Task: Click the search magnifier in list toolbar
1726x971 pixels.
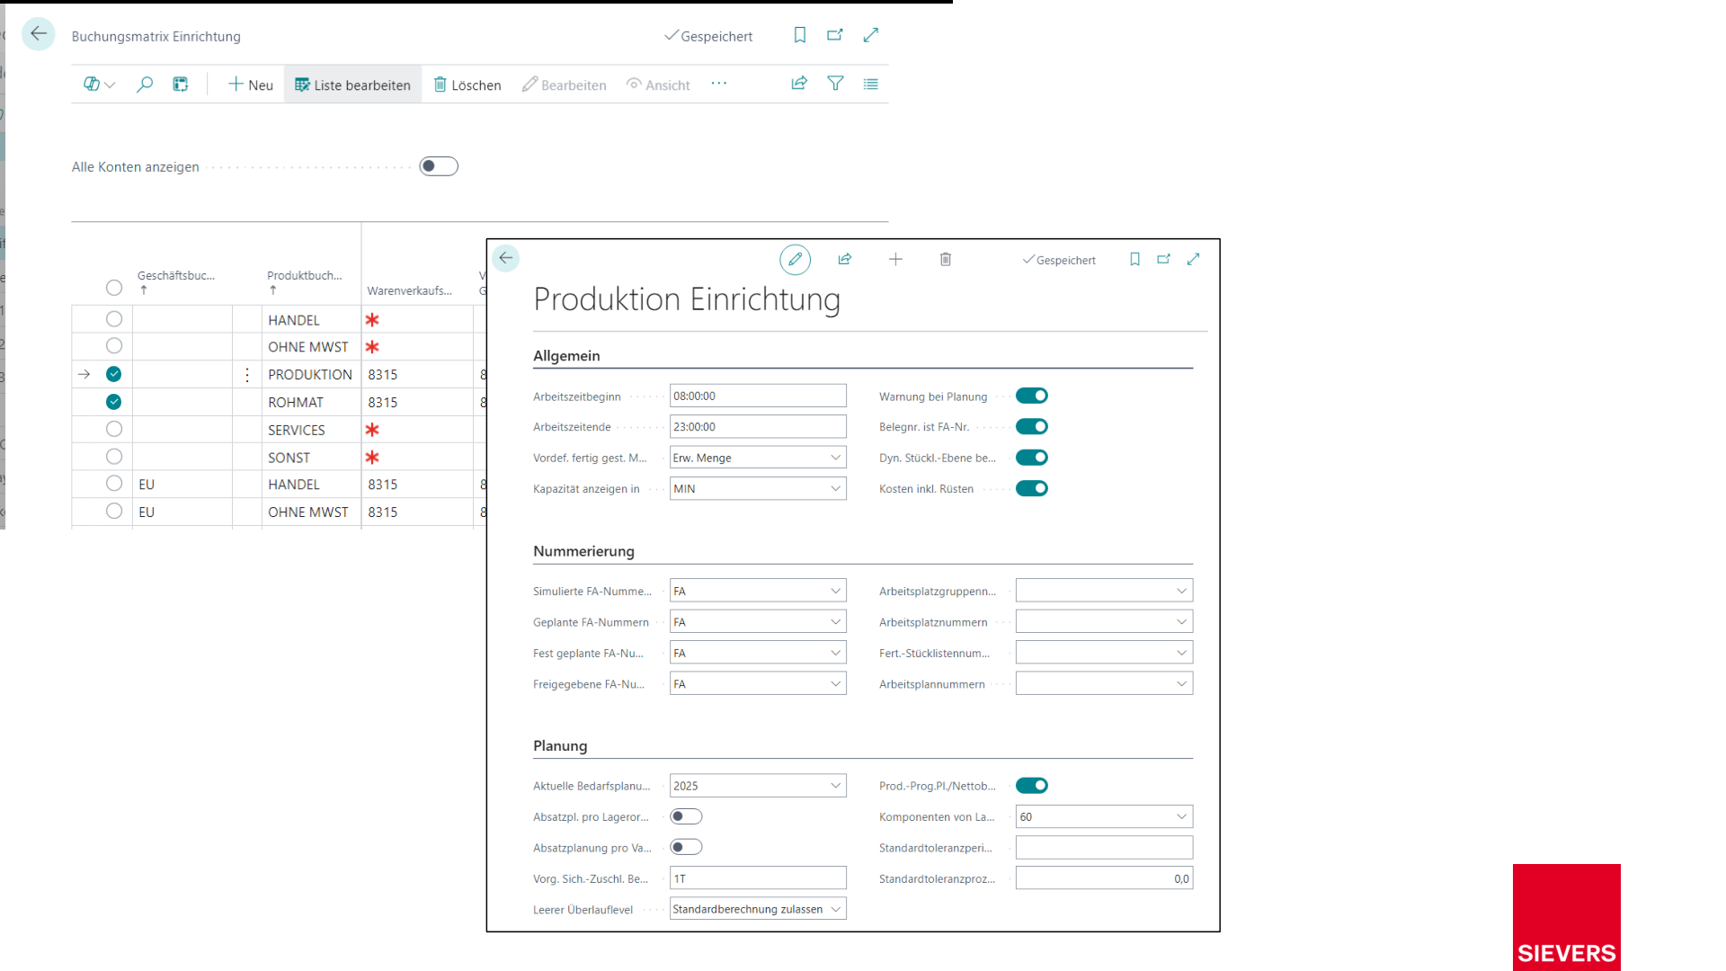Action: pos(145,85)
